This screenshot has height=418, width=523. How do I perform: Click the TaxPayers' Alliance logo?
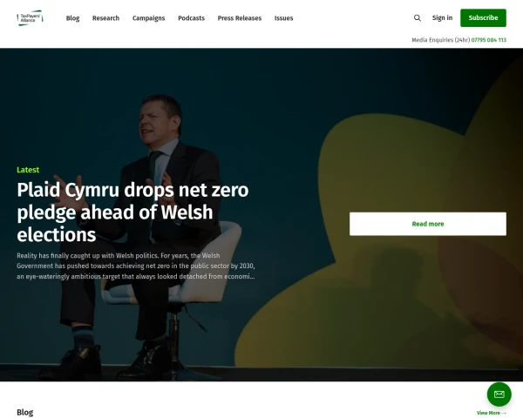point(30,18)
